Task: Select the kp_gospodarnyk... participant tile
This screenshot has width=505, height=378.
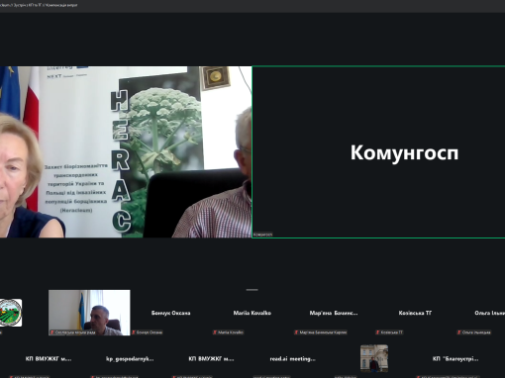Action: point(130,358)
